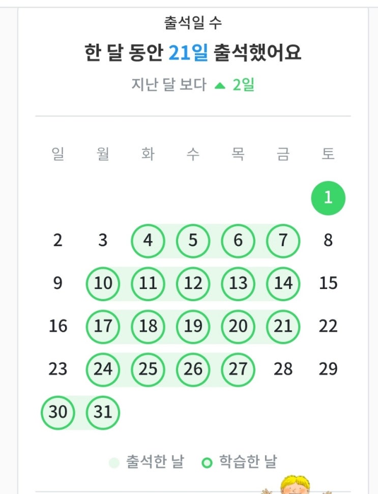Click the cartoon character at the bottom
Screen dimensions: 378x494
coord(295,485)
